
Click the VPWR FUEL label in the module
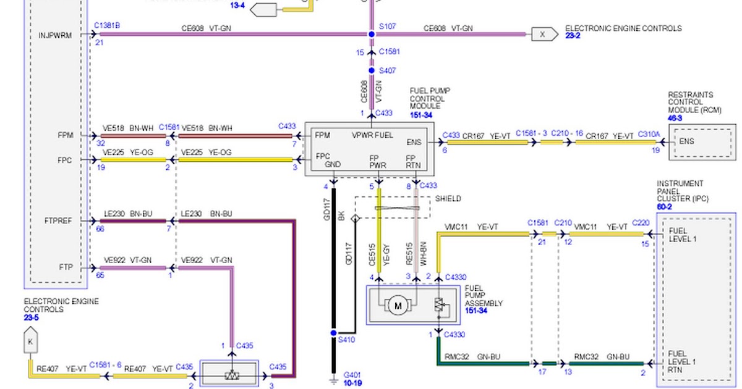click(x=373, y=135)
